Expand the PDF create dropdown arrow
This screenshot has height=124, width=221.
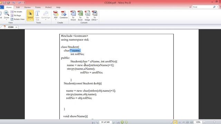tap(56, 20)
